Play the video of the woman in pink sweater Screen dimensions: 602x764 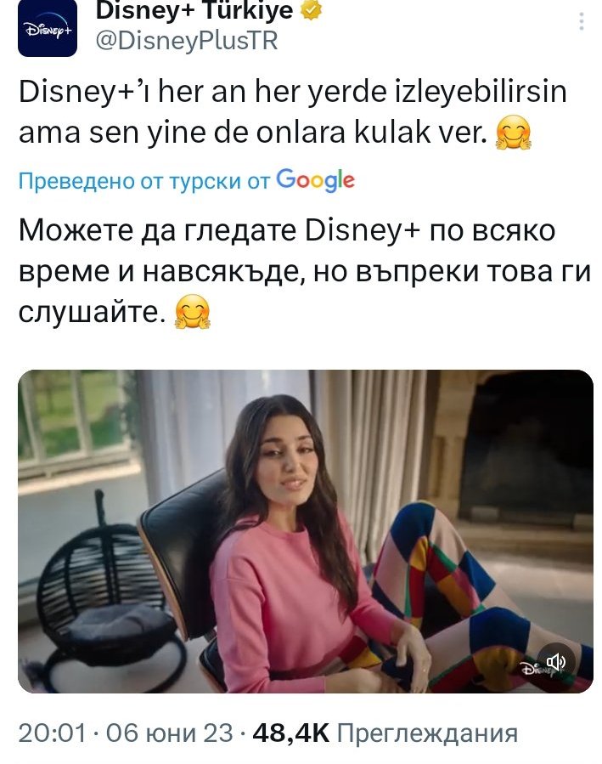pyautogui.click(x=306, y=531)
